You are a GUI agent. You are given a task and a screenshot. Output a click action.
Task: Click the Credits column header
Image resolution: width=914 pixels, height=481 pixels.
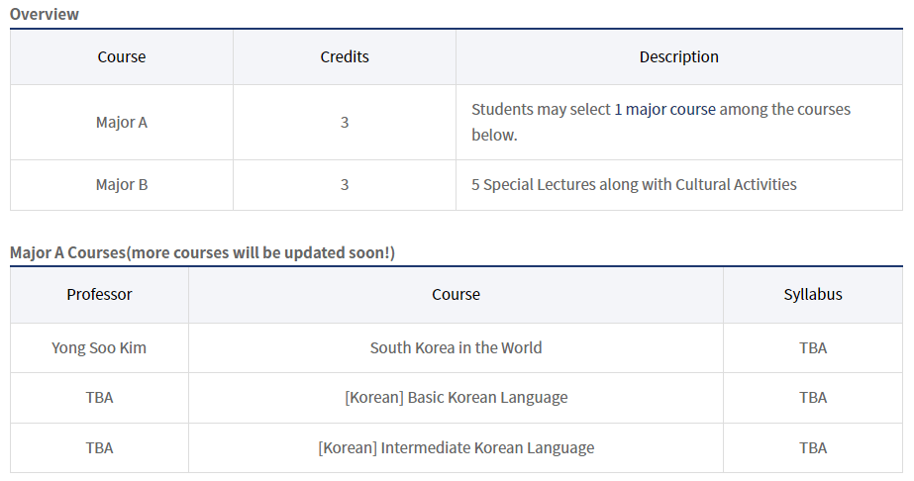coord(345,57)
